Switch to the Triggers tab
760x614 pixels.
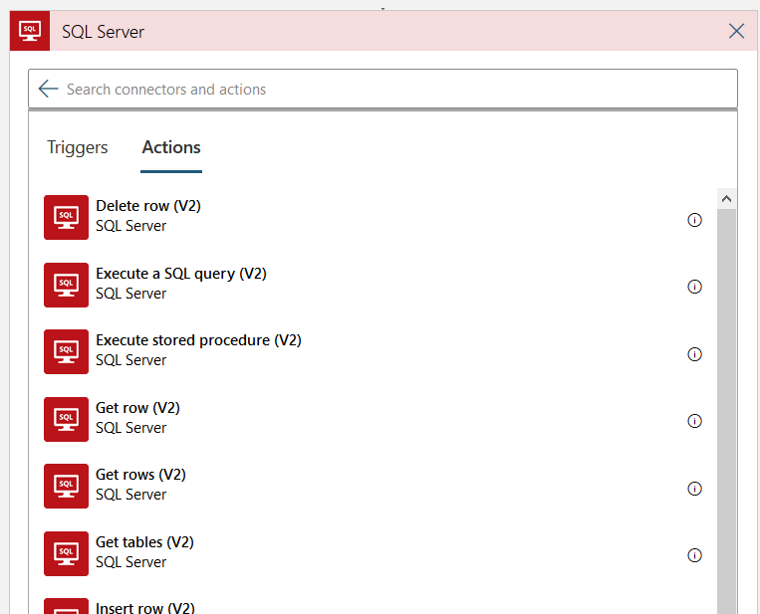78,147
